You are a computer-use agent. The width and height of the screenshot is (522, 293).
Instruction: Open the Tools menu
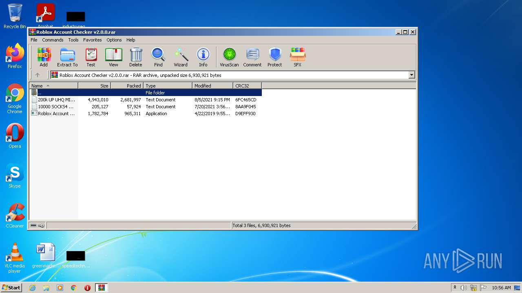pos(73,40)
